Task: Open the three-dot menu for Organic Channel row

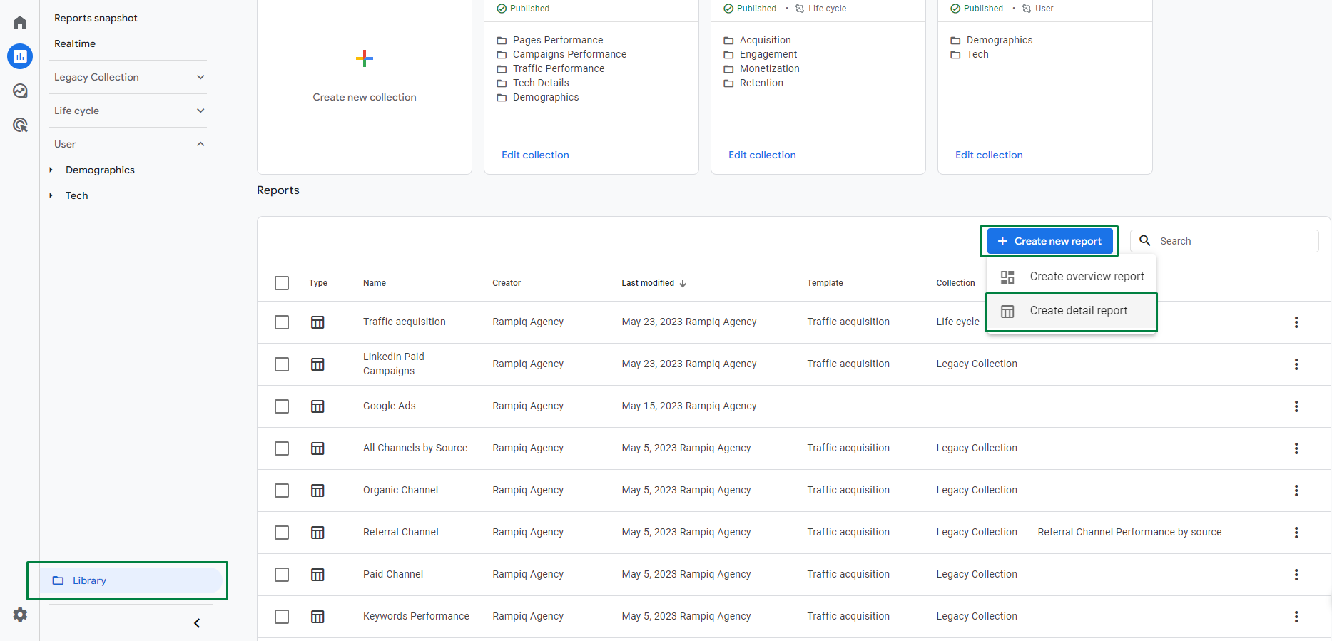Action: pyautogui.click(x=1296, y=491)
